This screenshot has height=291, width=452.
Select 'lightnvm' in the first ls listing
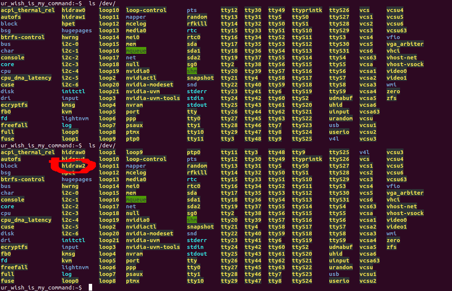[75, 118]
